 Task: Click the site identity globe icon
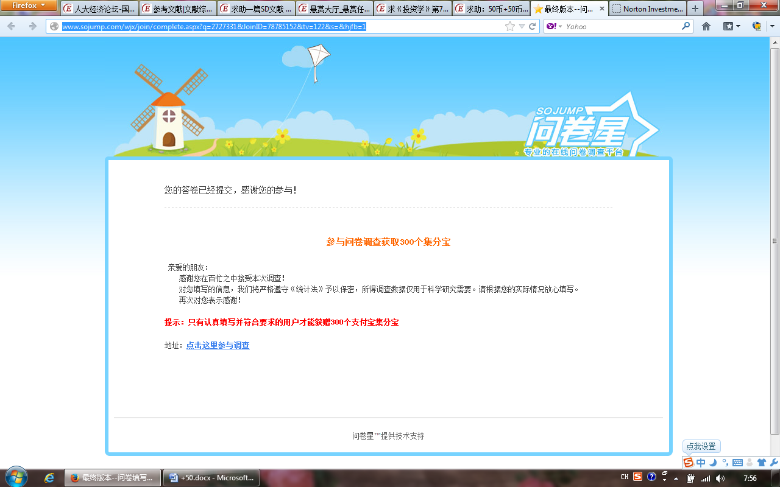pos(54,26)
